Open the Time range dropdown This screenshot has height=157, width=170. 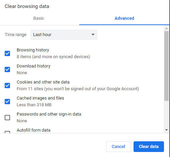64,35
